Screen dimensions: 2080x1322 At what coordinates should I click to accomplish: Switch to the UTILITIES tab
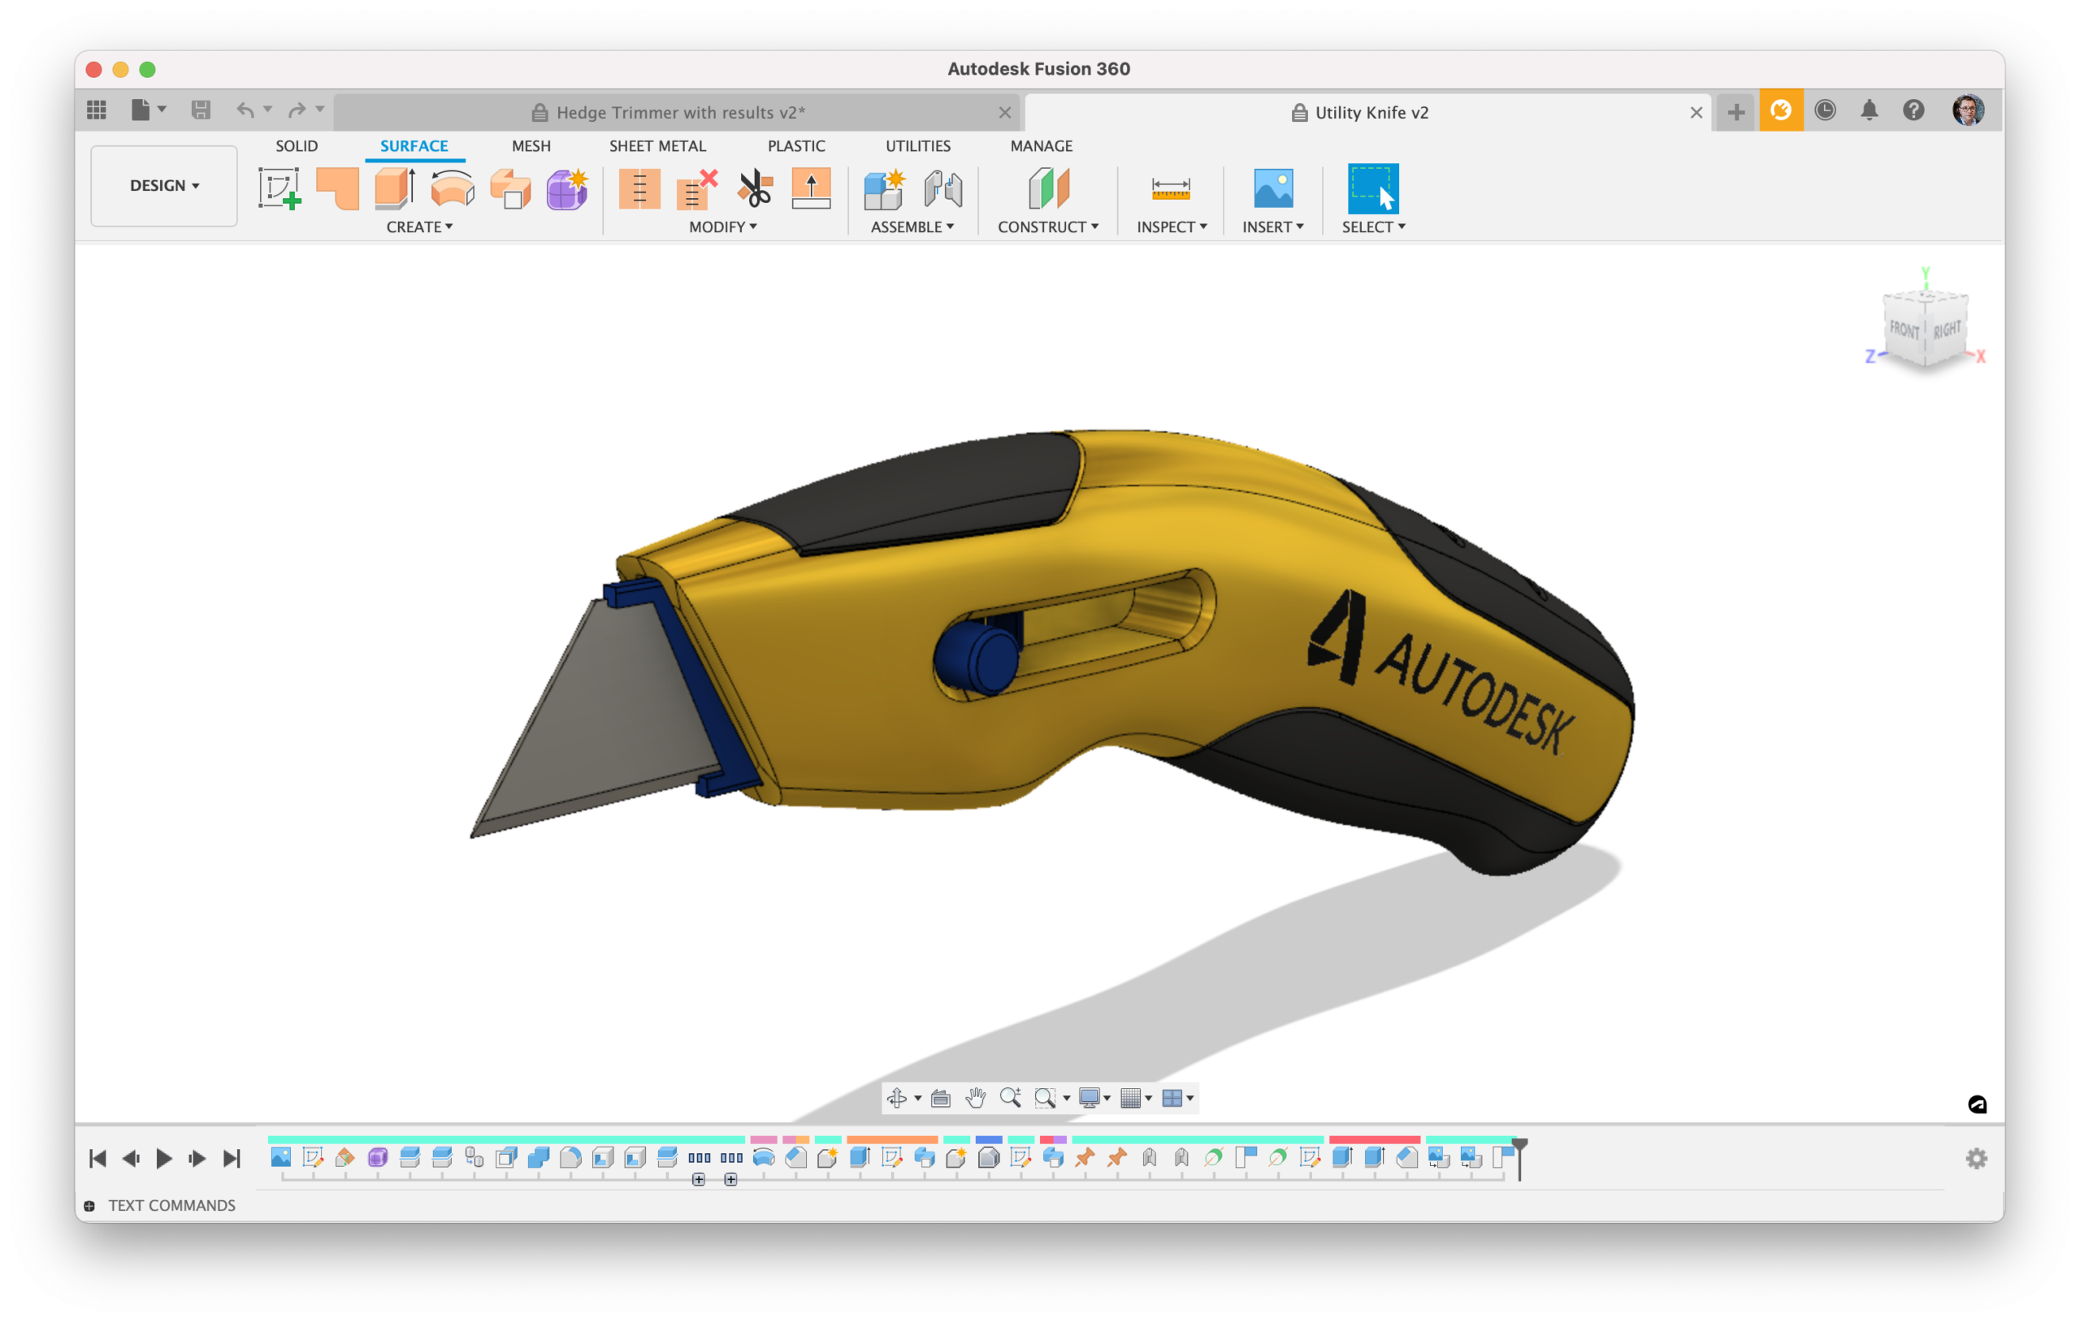(x=917, y=146)
